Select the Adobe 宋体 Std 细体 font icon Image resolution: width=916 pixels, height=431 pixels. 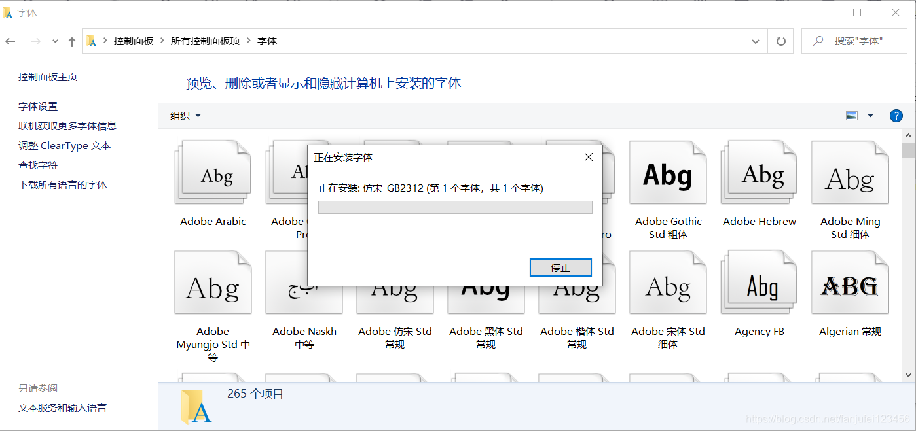pos(668,283)
